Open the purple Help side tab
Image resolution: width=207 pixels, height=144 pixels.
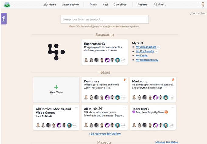pyautogui.click(x=4, y=19)
